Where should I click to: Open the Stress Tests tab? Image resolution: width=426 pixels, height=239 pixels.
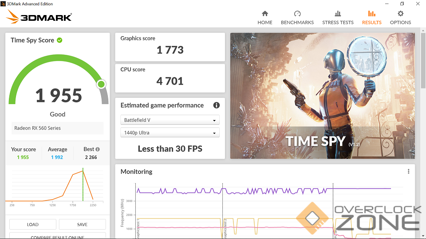pyautogui.click(x=338, y=18)
